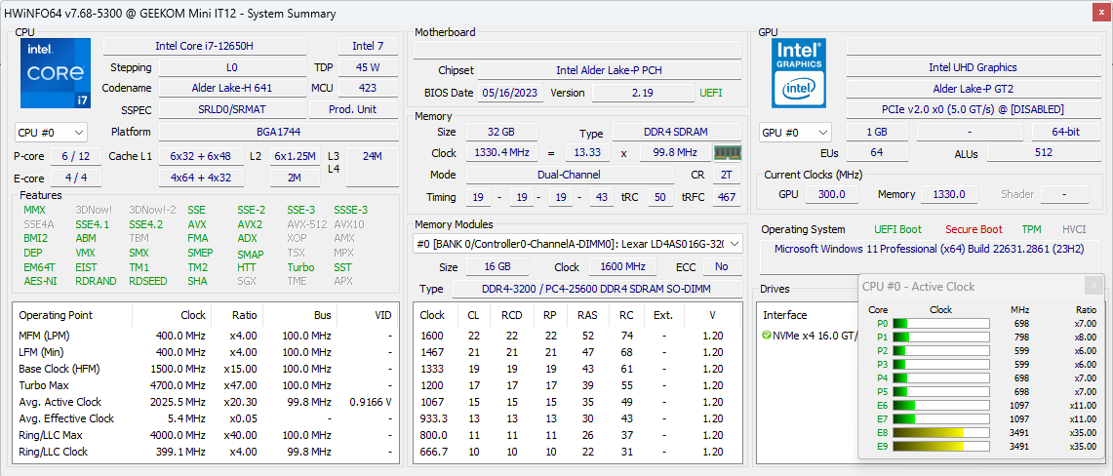Click the tRFC 467 timing value
The width and height of the screenshot is (1113, 476).
726,196
